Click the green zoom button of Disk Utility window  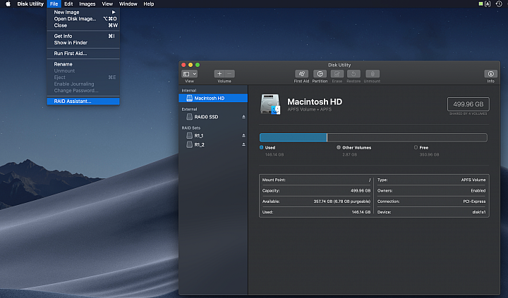[198, 65]
